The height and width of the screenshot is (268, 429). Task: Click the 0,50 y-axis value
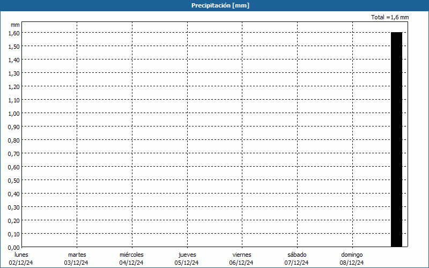pos(14,181)
